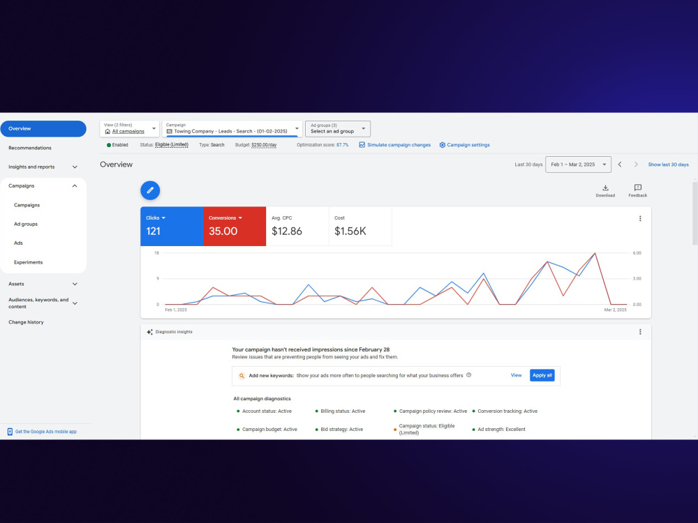The width and height of the screenshot is (698, 523).
Task: Open the scorecard three-dot menu
Action: coord(640,218)
